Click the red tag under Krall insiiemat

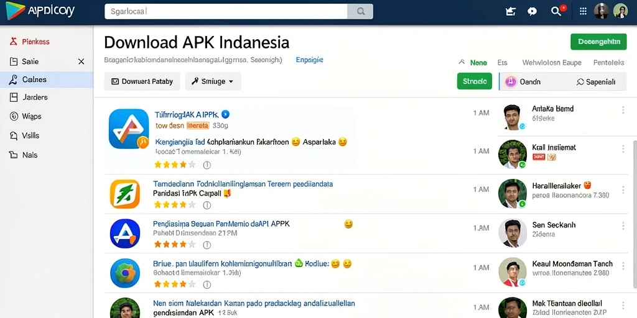tap(538, 157)
